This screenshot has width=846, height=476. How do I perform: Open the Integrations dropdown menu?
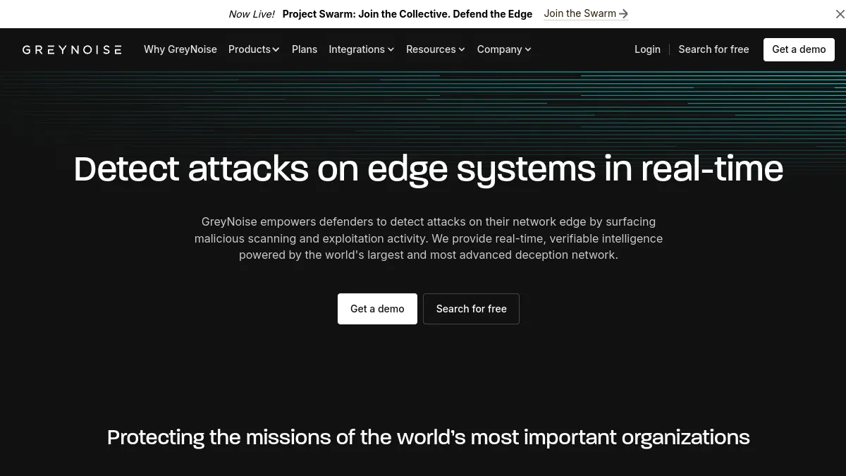tap(362, 49)
